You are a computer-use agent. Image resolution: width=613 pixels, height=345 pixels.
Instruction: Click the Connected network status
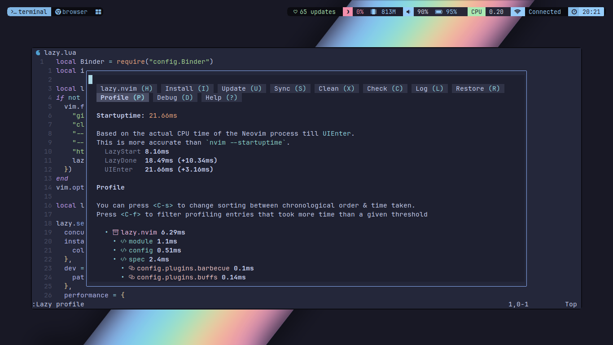click(x=544, y=12)
